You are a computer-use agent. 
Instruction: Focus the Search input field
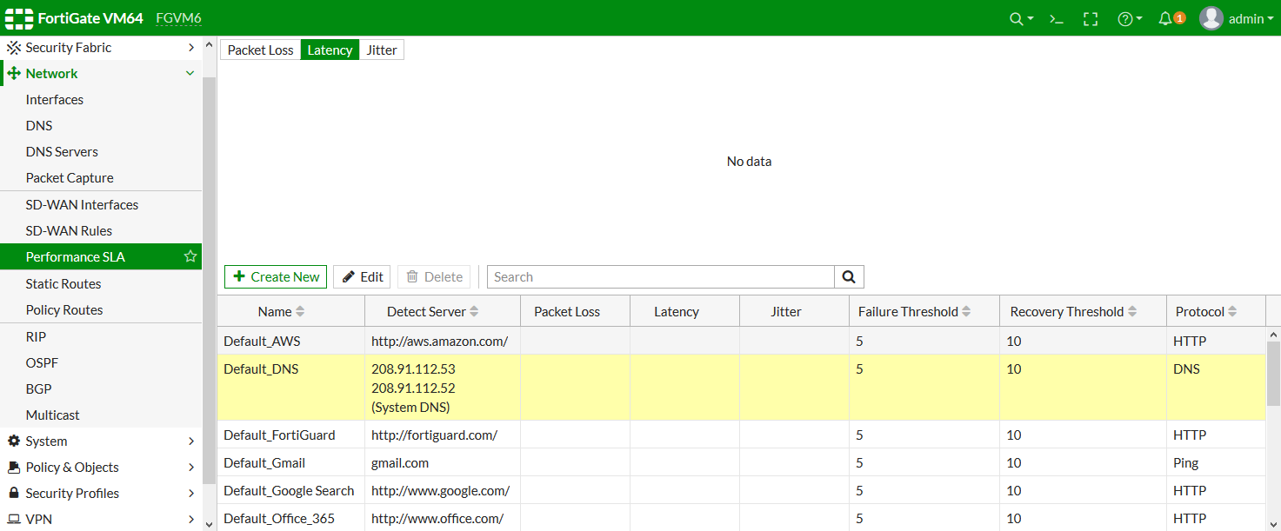click(661, 277)
